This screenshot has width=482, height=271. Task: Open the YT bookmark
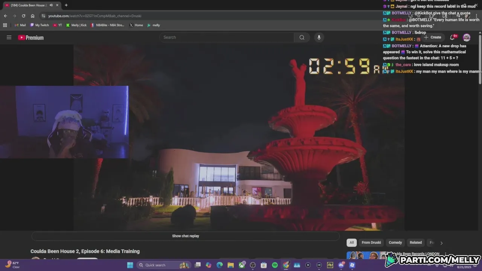pyautogui.click(x=58, y=25)
